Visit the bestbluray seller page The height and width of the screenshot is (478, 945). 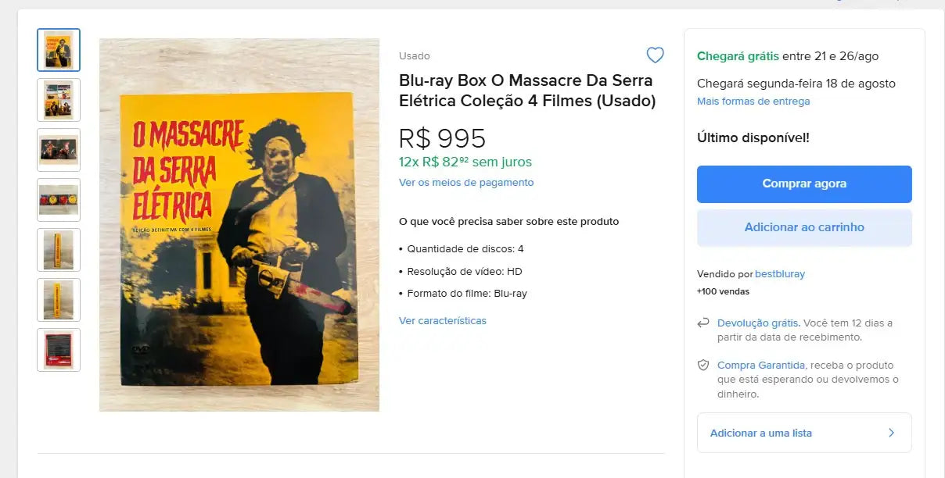(779, 273)
